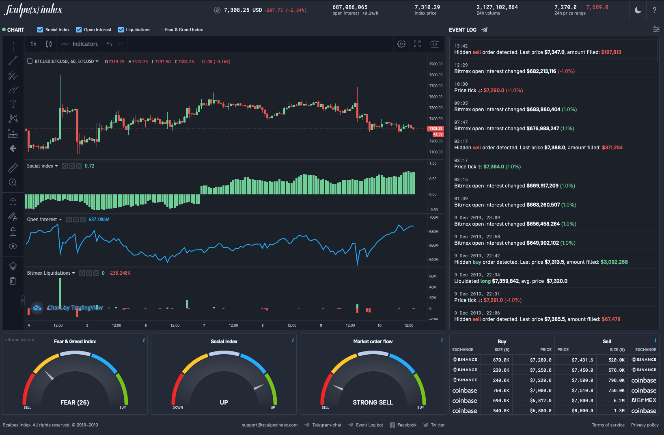The height and width of the screenshot is (435, 664).
Task: Show info for Market order flow gauge
Action: pyautogui.click(x=442, y=340)
